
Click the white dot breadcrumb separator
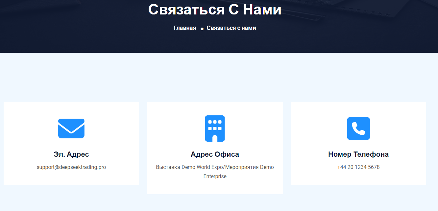pos(202,29)
